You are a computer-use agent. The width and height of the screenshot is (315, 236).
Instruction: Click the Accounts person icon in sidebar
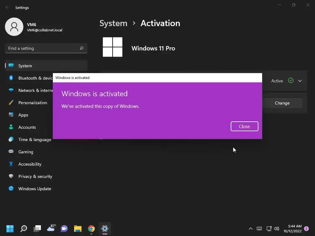[11, 127]
